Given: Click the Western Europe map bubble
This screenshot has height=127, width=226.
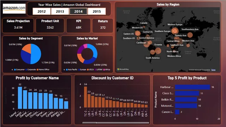Looking at the screenshot, I should (x=175, y=31).
